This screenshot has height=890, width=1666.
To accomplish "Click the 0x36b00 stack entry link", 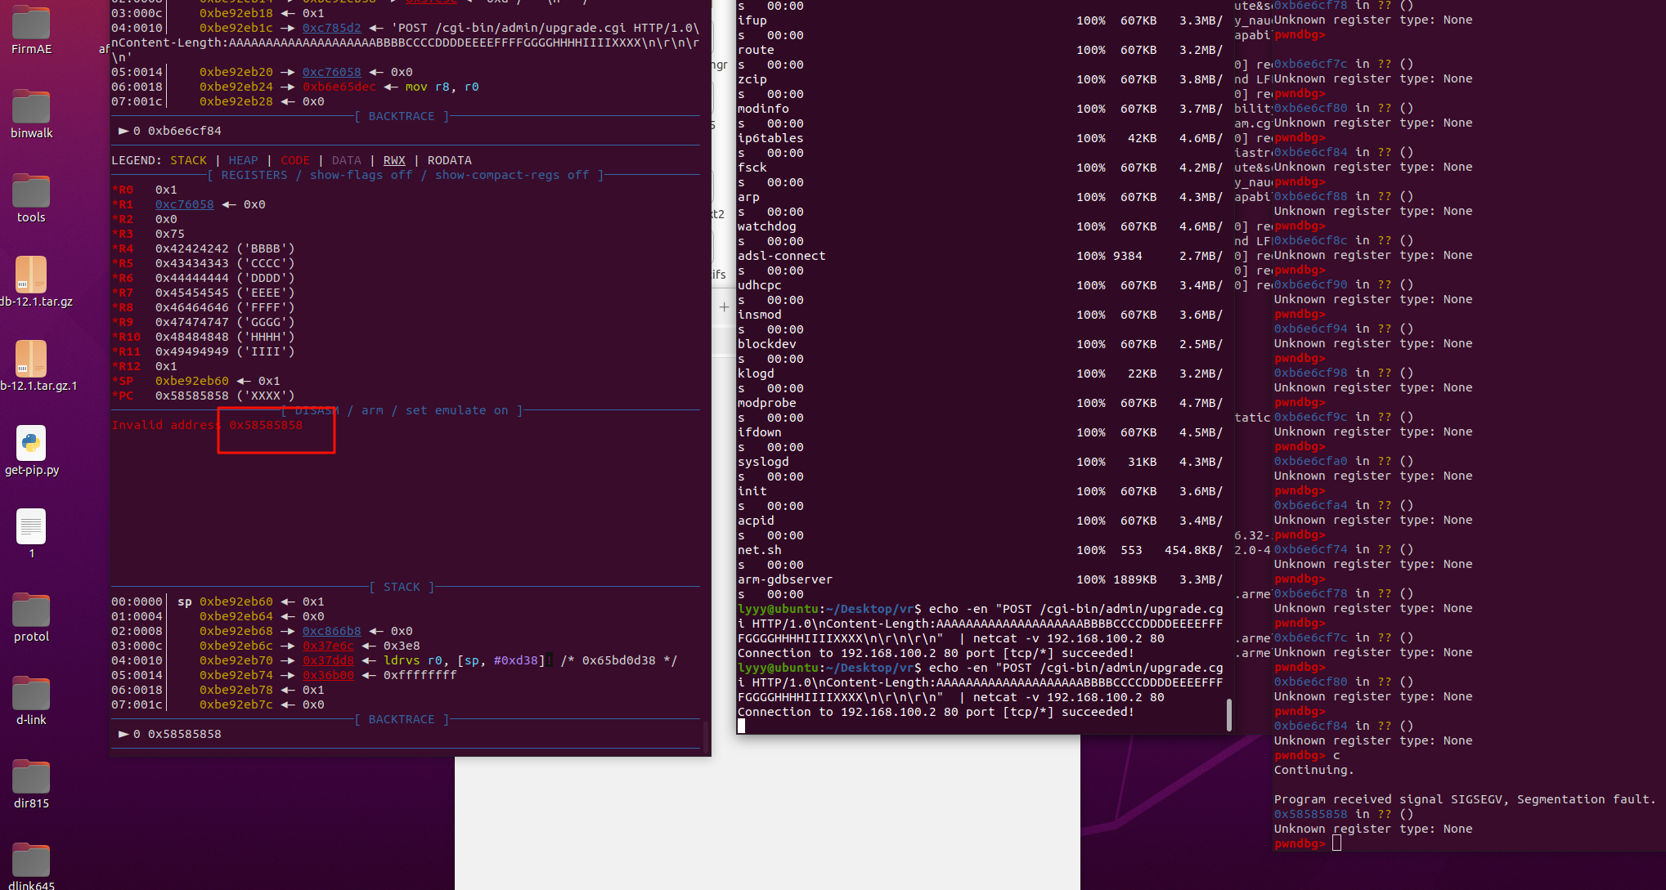I will [x=328, y=675].
